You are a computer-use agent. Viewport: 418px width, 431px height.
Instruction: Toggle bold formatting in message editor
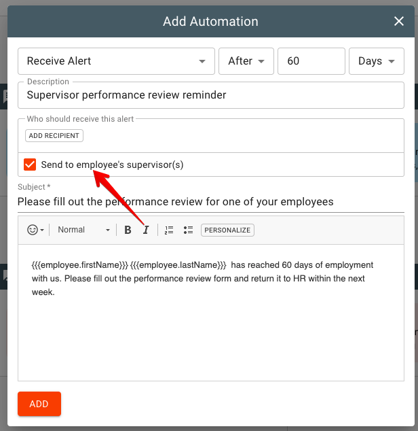point(128,230)
